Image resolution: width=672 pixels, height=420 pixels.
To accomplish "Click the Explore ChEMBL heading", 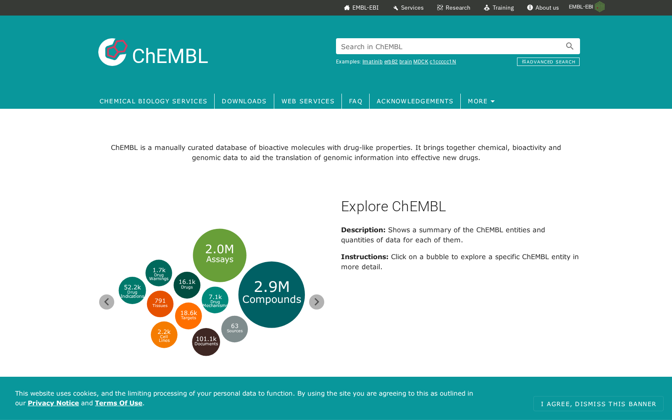I will point(394,207).
